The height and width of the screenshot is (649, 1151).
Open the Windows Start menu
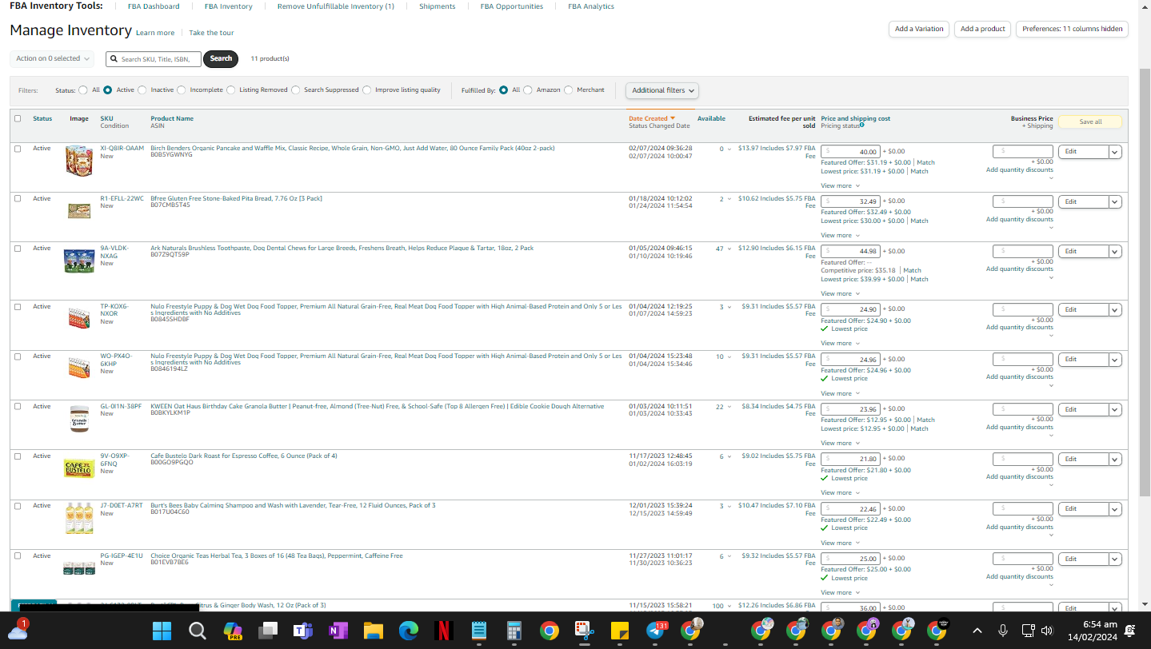[x=162, y=631]
